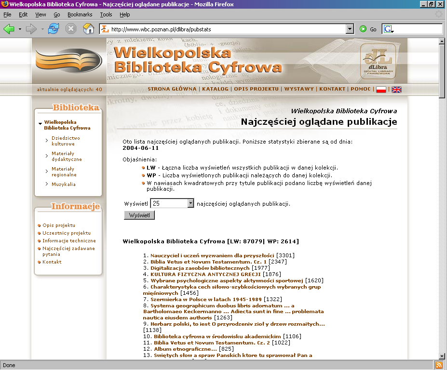Click the dLibra framework logo
The height and width of the screenshot is (370, 447).
378,61
